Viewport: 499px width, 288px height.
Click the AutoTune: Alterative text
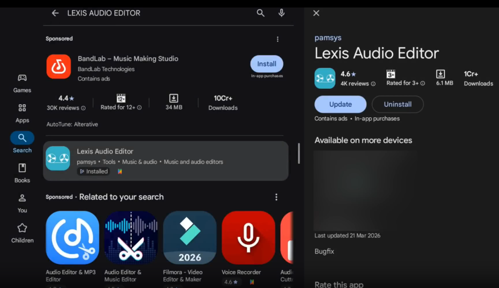click(72, 124)
